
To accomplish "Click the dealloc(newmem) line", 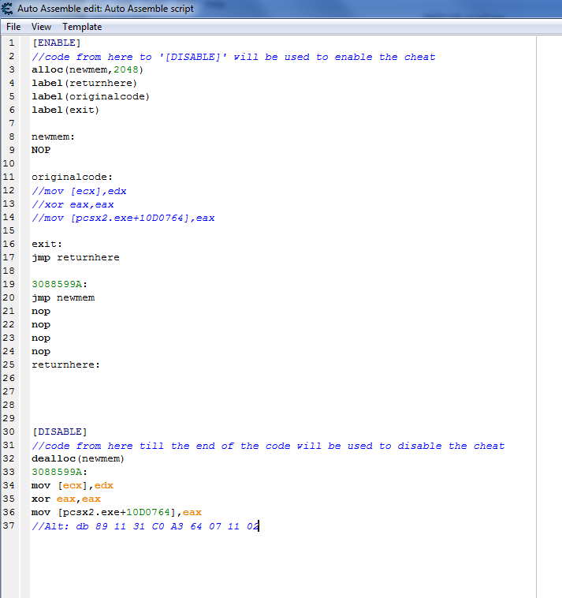I will [78, 458].
